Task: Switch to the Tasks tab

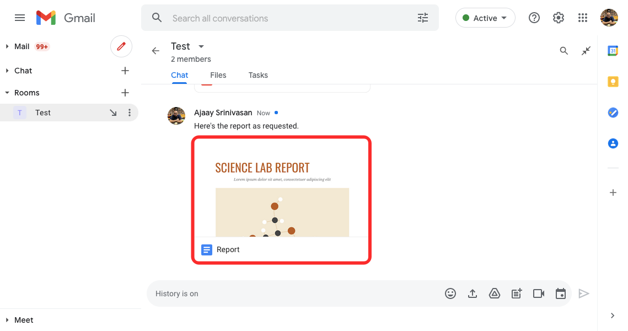Action: point(258,75)
